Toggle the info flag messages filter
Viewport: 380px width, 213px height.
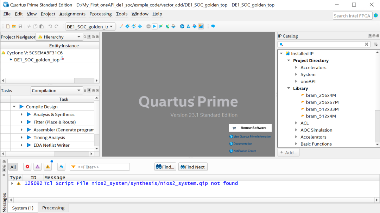point(61,167)
